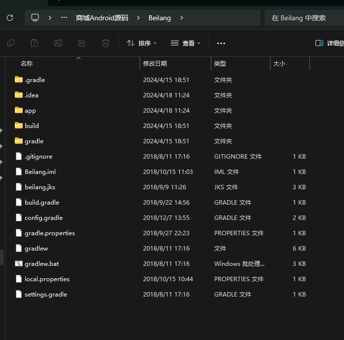
Task: Click the build folder name
Action: coord(32,126)
